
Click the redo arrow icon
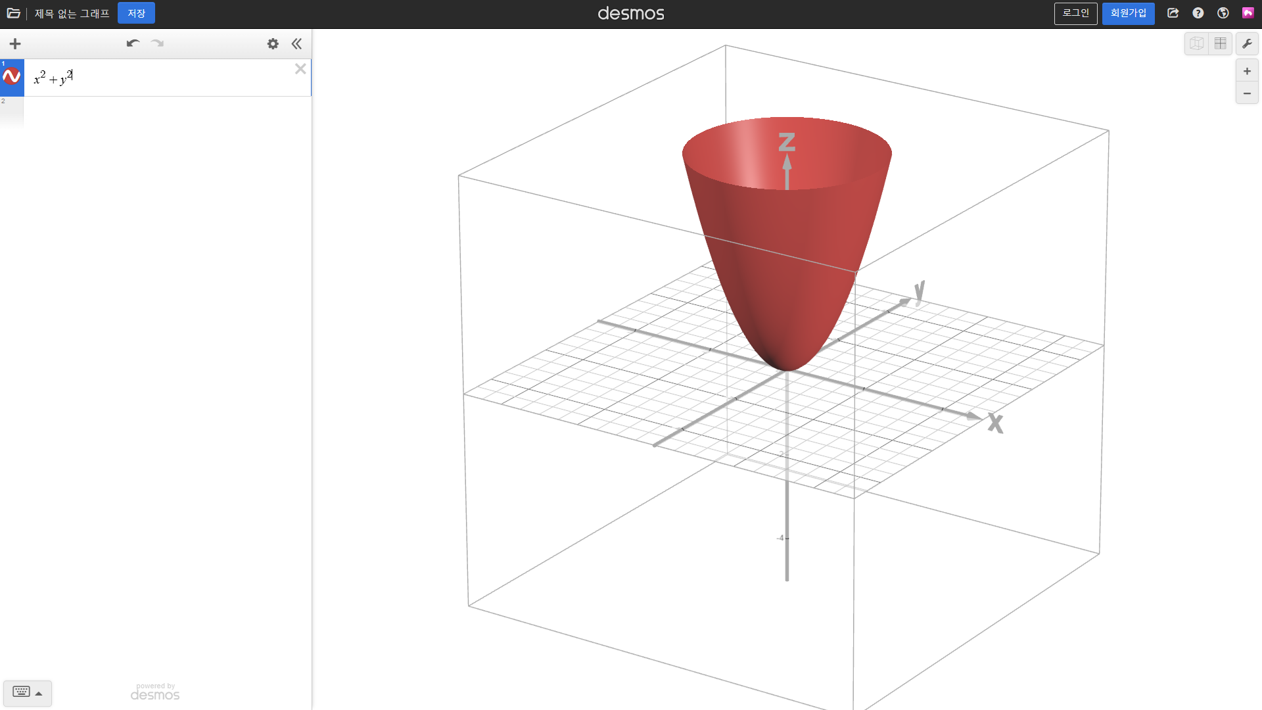(157, 43)
